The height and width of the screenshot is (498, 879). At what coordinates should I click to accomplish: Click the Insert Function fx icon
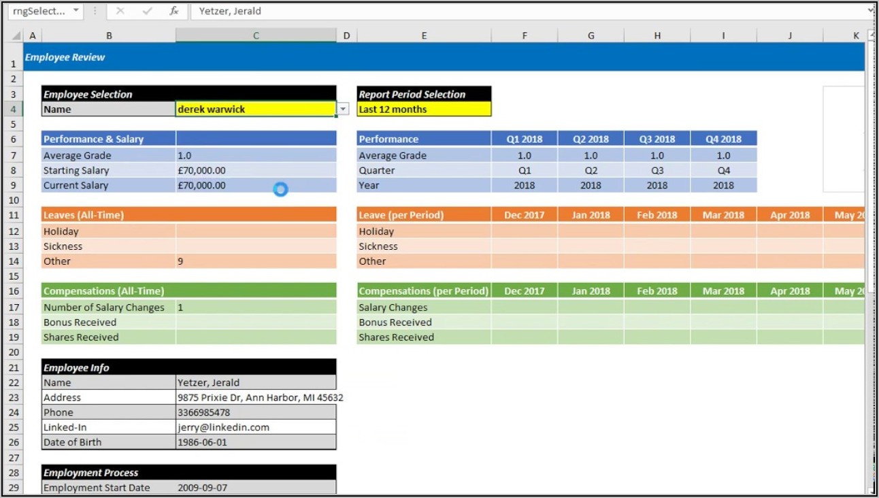[x=174, y=11]
